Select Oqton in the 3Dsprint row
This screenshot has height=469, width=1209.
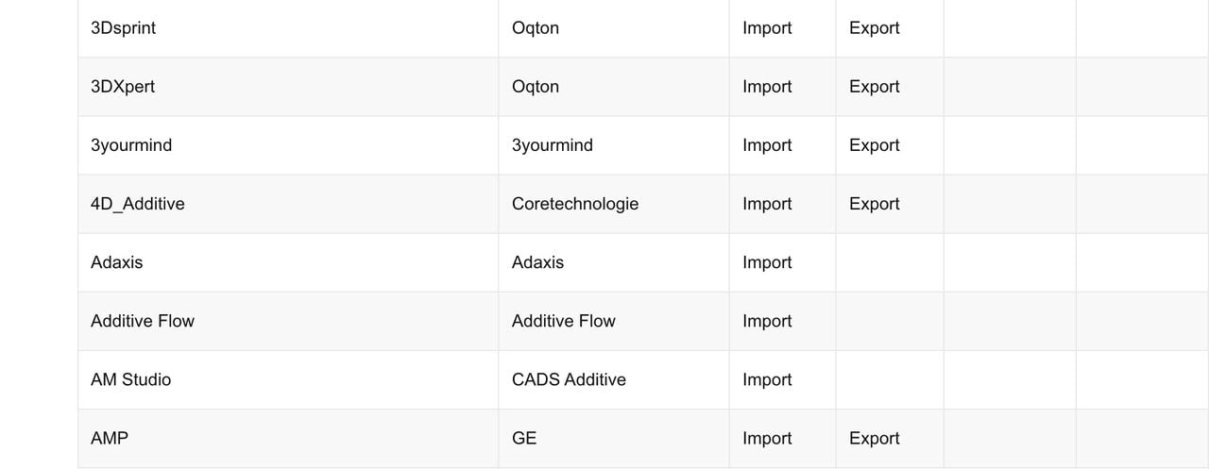pyautogui.click(x=536, y=28)
